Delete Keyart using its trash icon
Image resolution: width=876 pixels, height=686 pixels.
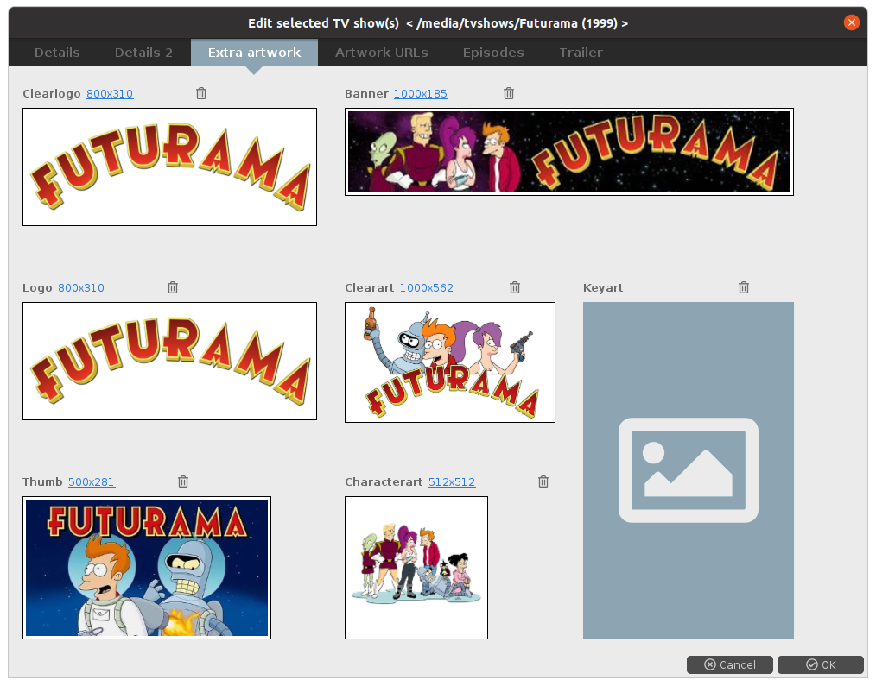coord(744,287)
